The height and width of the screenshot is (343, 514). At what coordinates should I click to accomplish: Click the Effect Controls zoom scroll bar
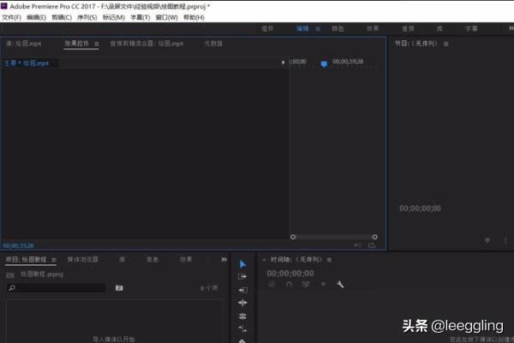[x=334, y=237]
